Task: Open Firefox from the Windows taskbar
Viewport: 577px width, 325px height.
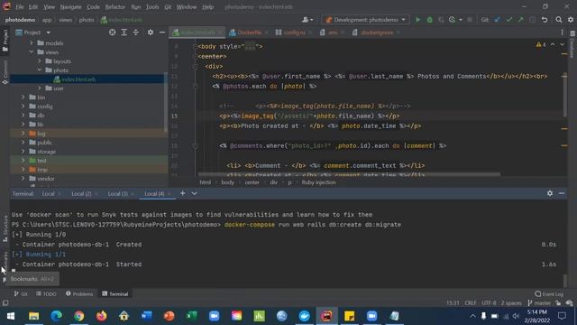Action: click(x=102, y=316)
